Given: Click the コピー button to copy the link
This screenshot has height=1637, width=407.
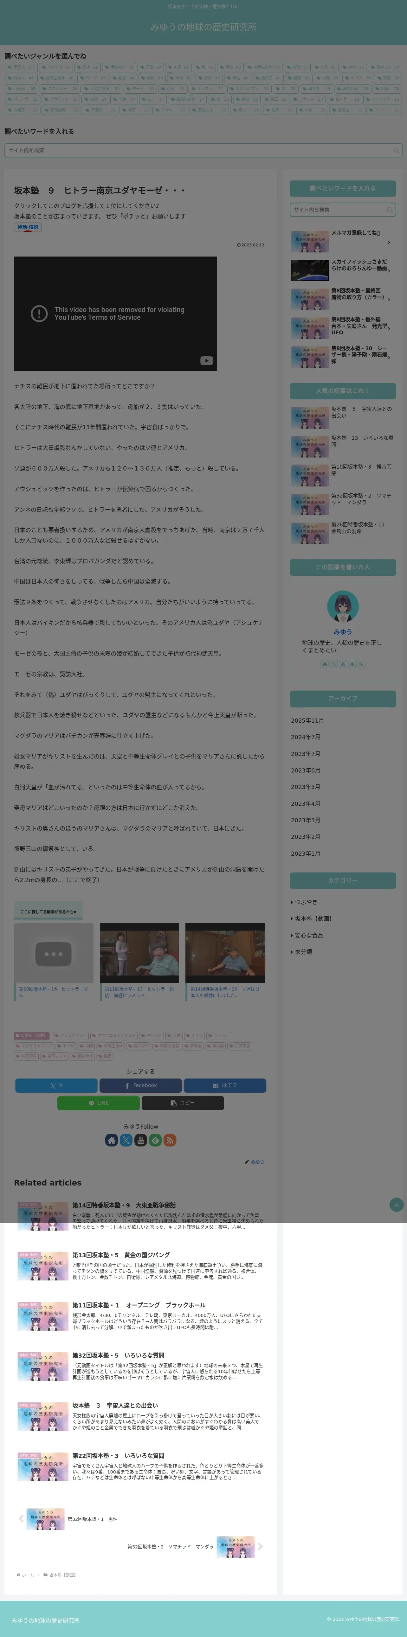Looking at the screenshot, I should pyautogui.click(x=183, y=1103).
